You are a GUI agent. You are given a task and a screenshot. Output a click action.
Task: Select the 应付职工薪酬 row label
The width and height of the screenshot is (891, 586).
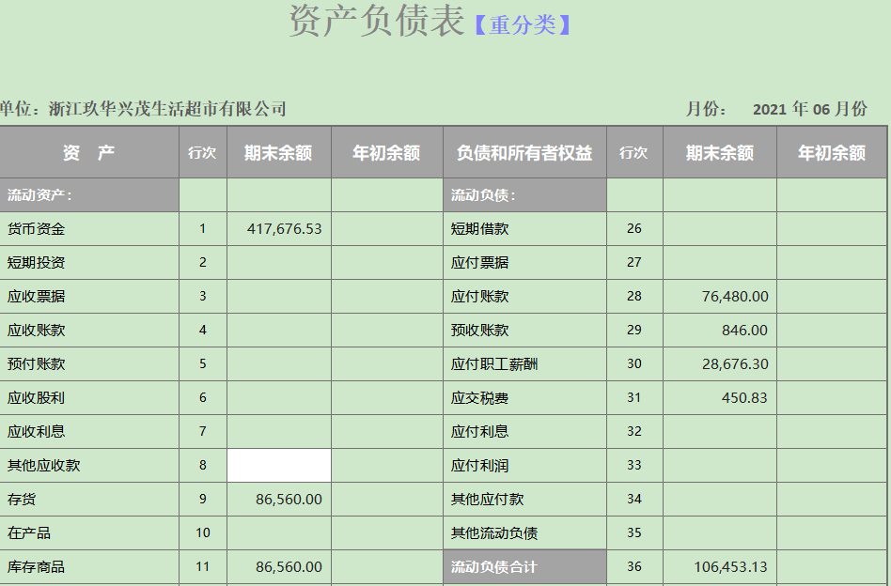[494, 364]
